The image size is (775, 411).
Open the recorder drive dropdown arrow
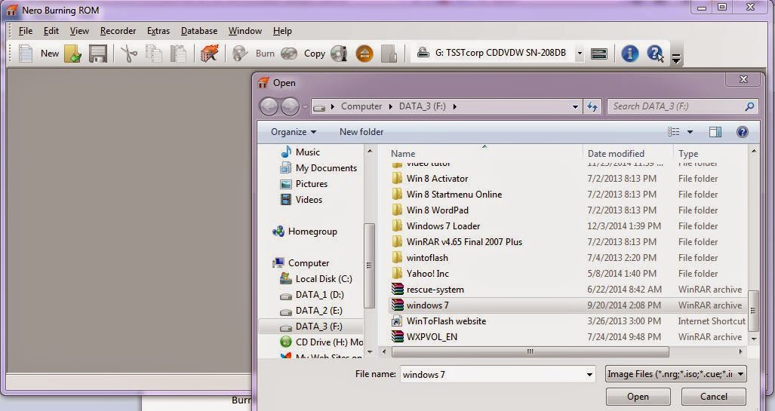tap(580, 53)
